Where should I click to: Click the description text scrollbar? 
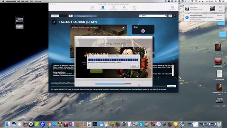pyautogui.click(x=173, y=70)
